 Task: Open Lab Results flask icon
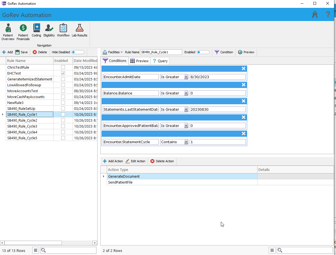point(80,30)
